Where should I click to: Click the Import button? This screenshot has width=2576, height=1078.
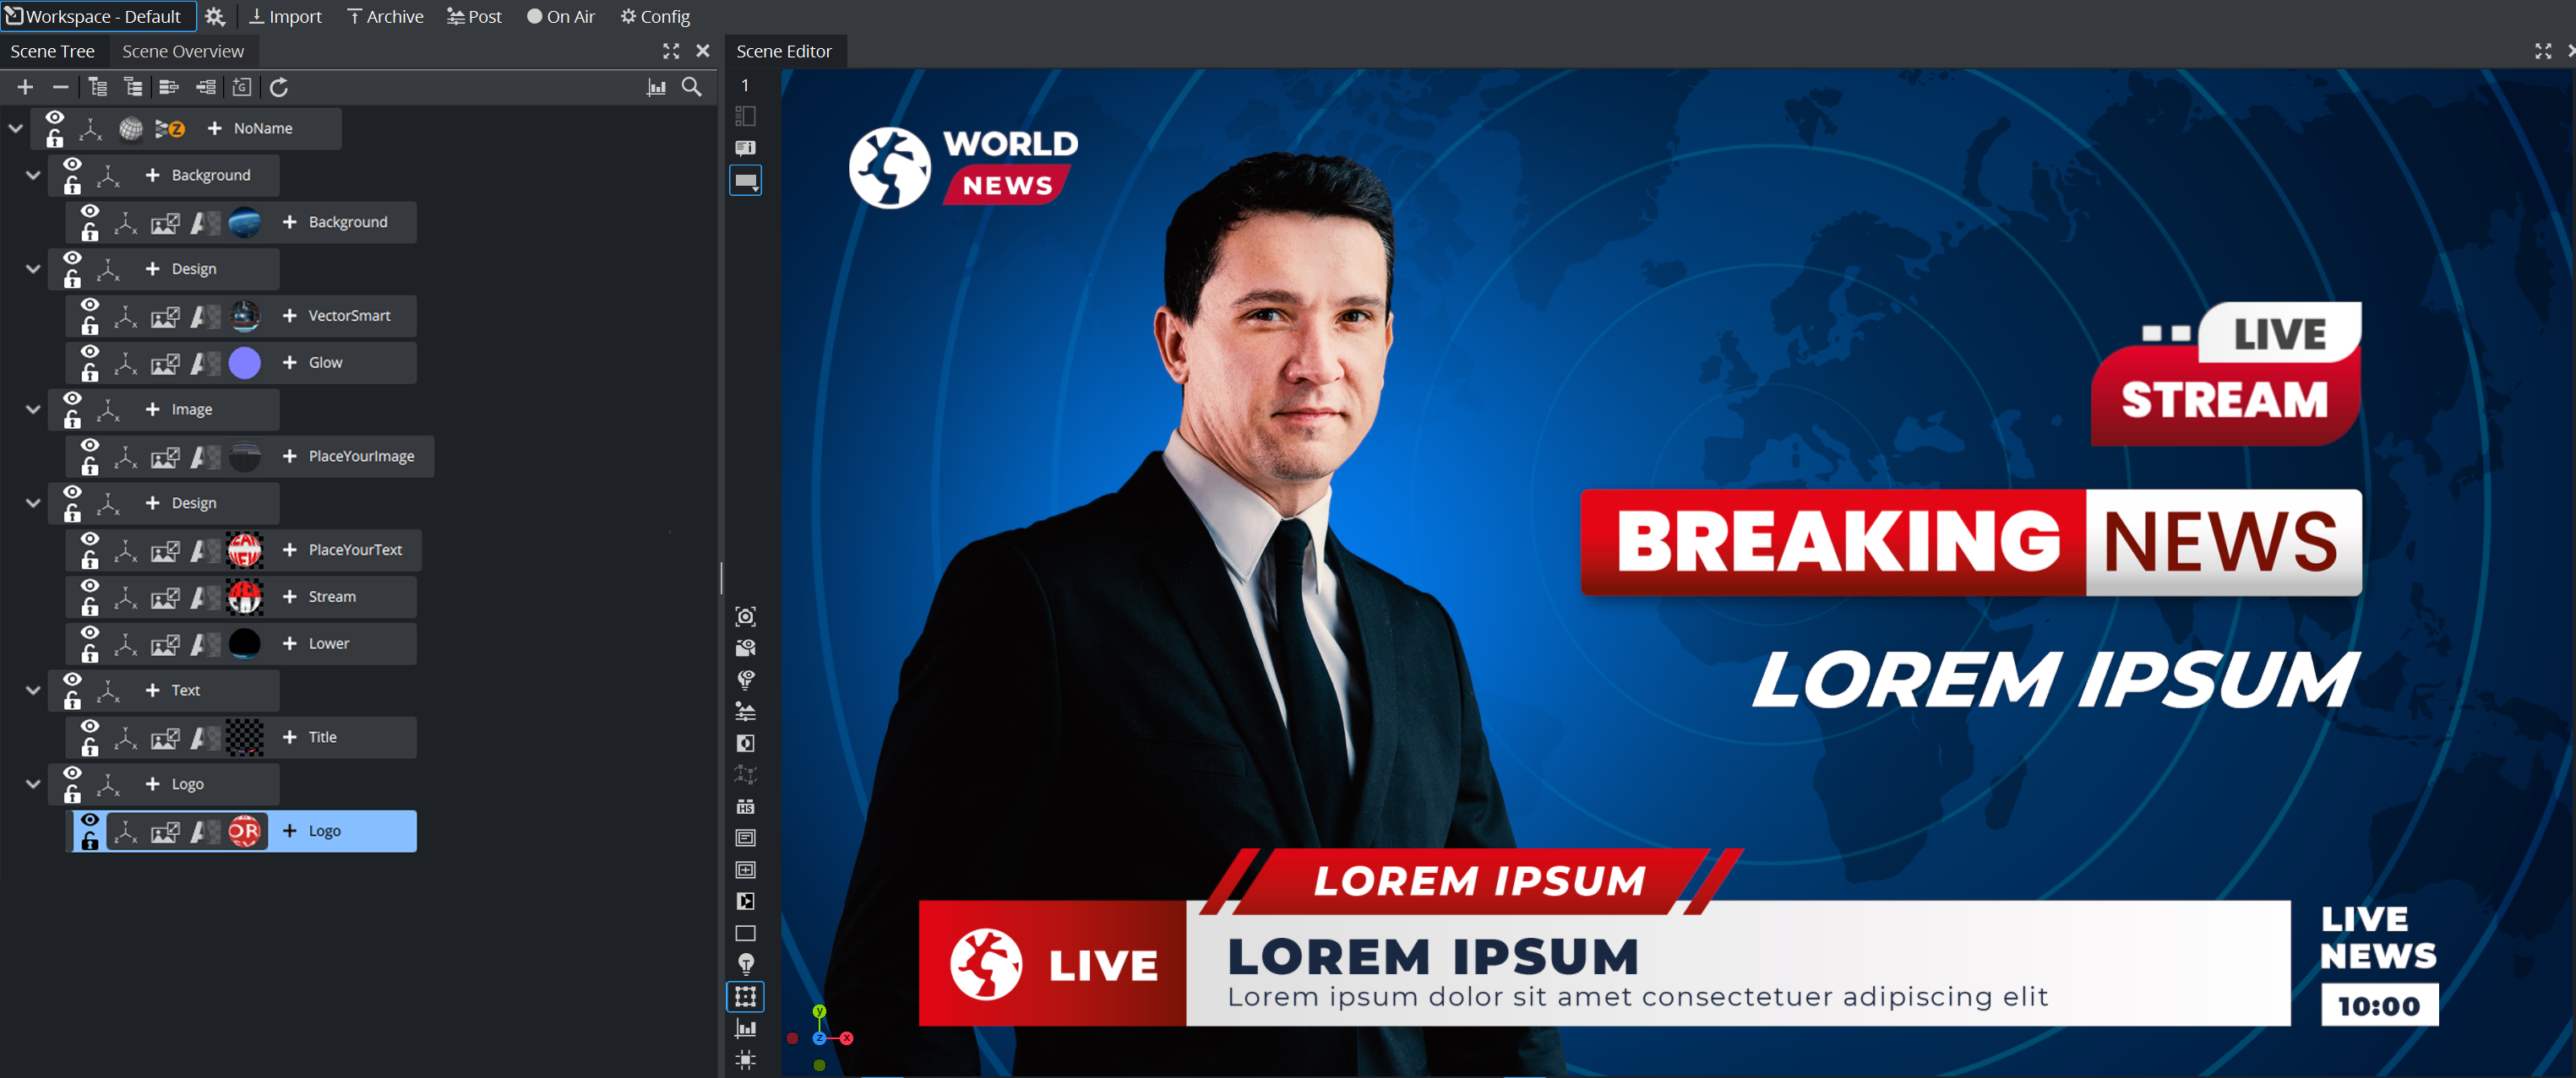pos(285,16)
